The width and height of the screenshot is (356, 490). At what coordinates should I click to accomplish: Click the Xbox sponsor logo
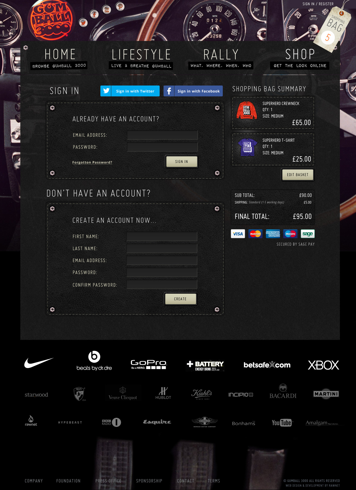(x=323, y=365)
